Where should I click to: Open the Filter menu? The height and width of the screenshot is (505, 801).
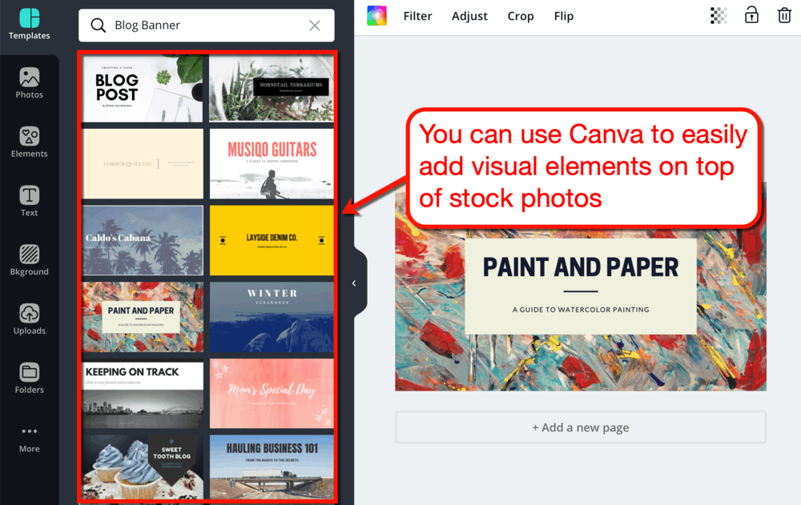417,16
